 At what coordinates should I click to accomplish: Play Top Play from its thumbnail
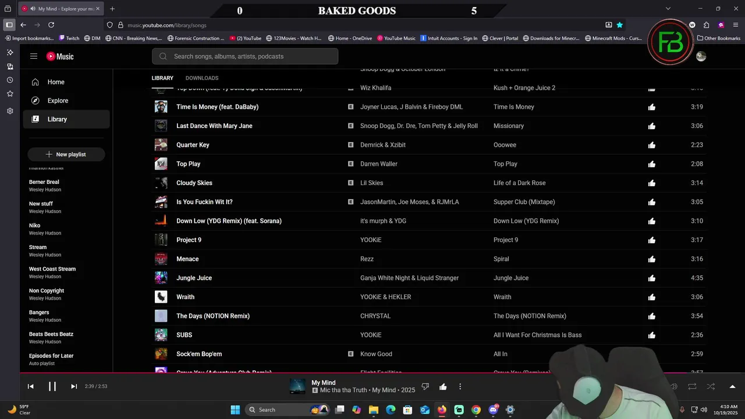click(161, 164)
